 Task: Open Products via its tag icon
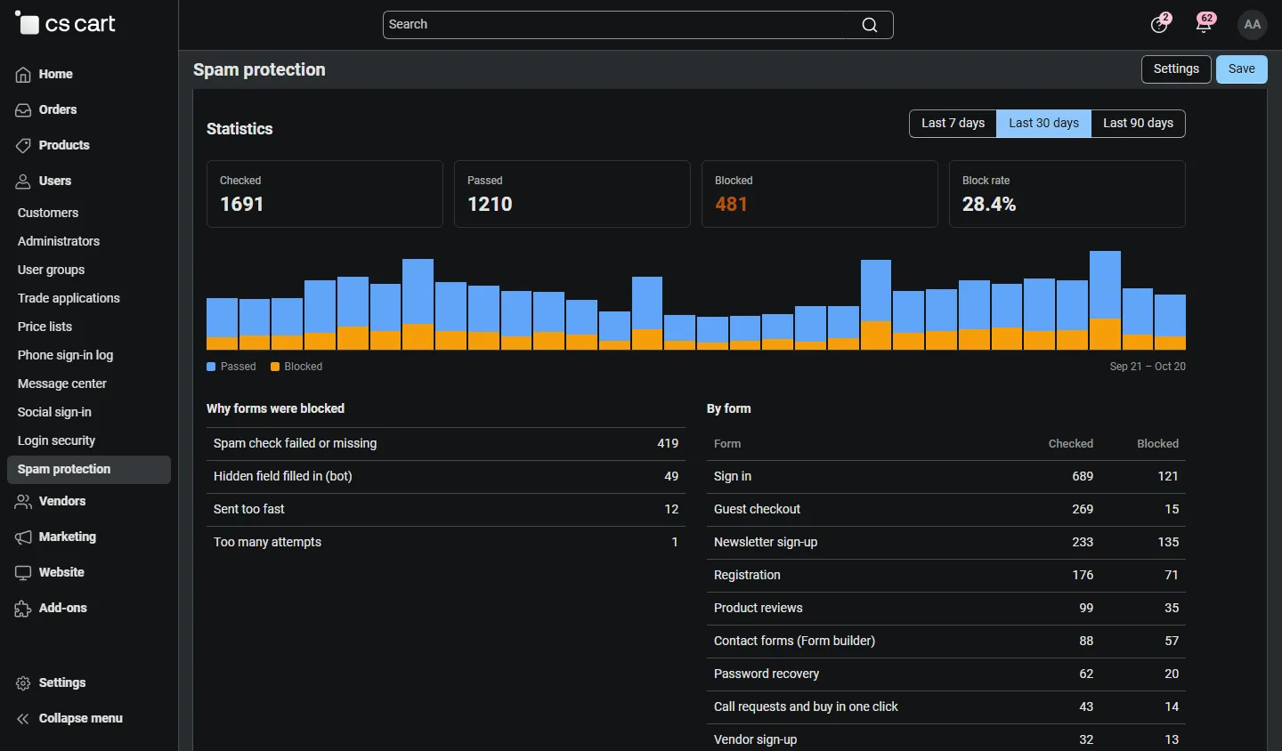[x=23, y=146]
